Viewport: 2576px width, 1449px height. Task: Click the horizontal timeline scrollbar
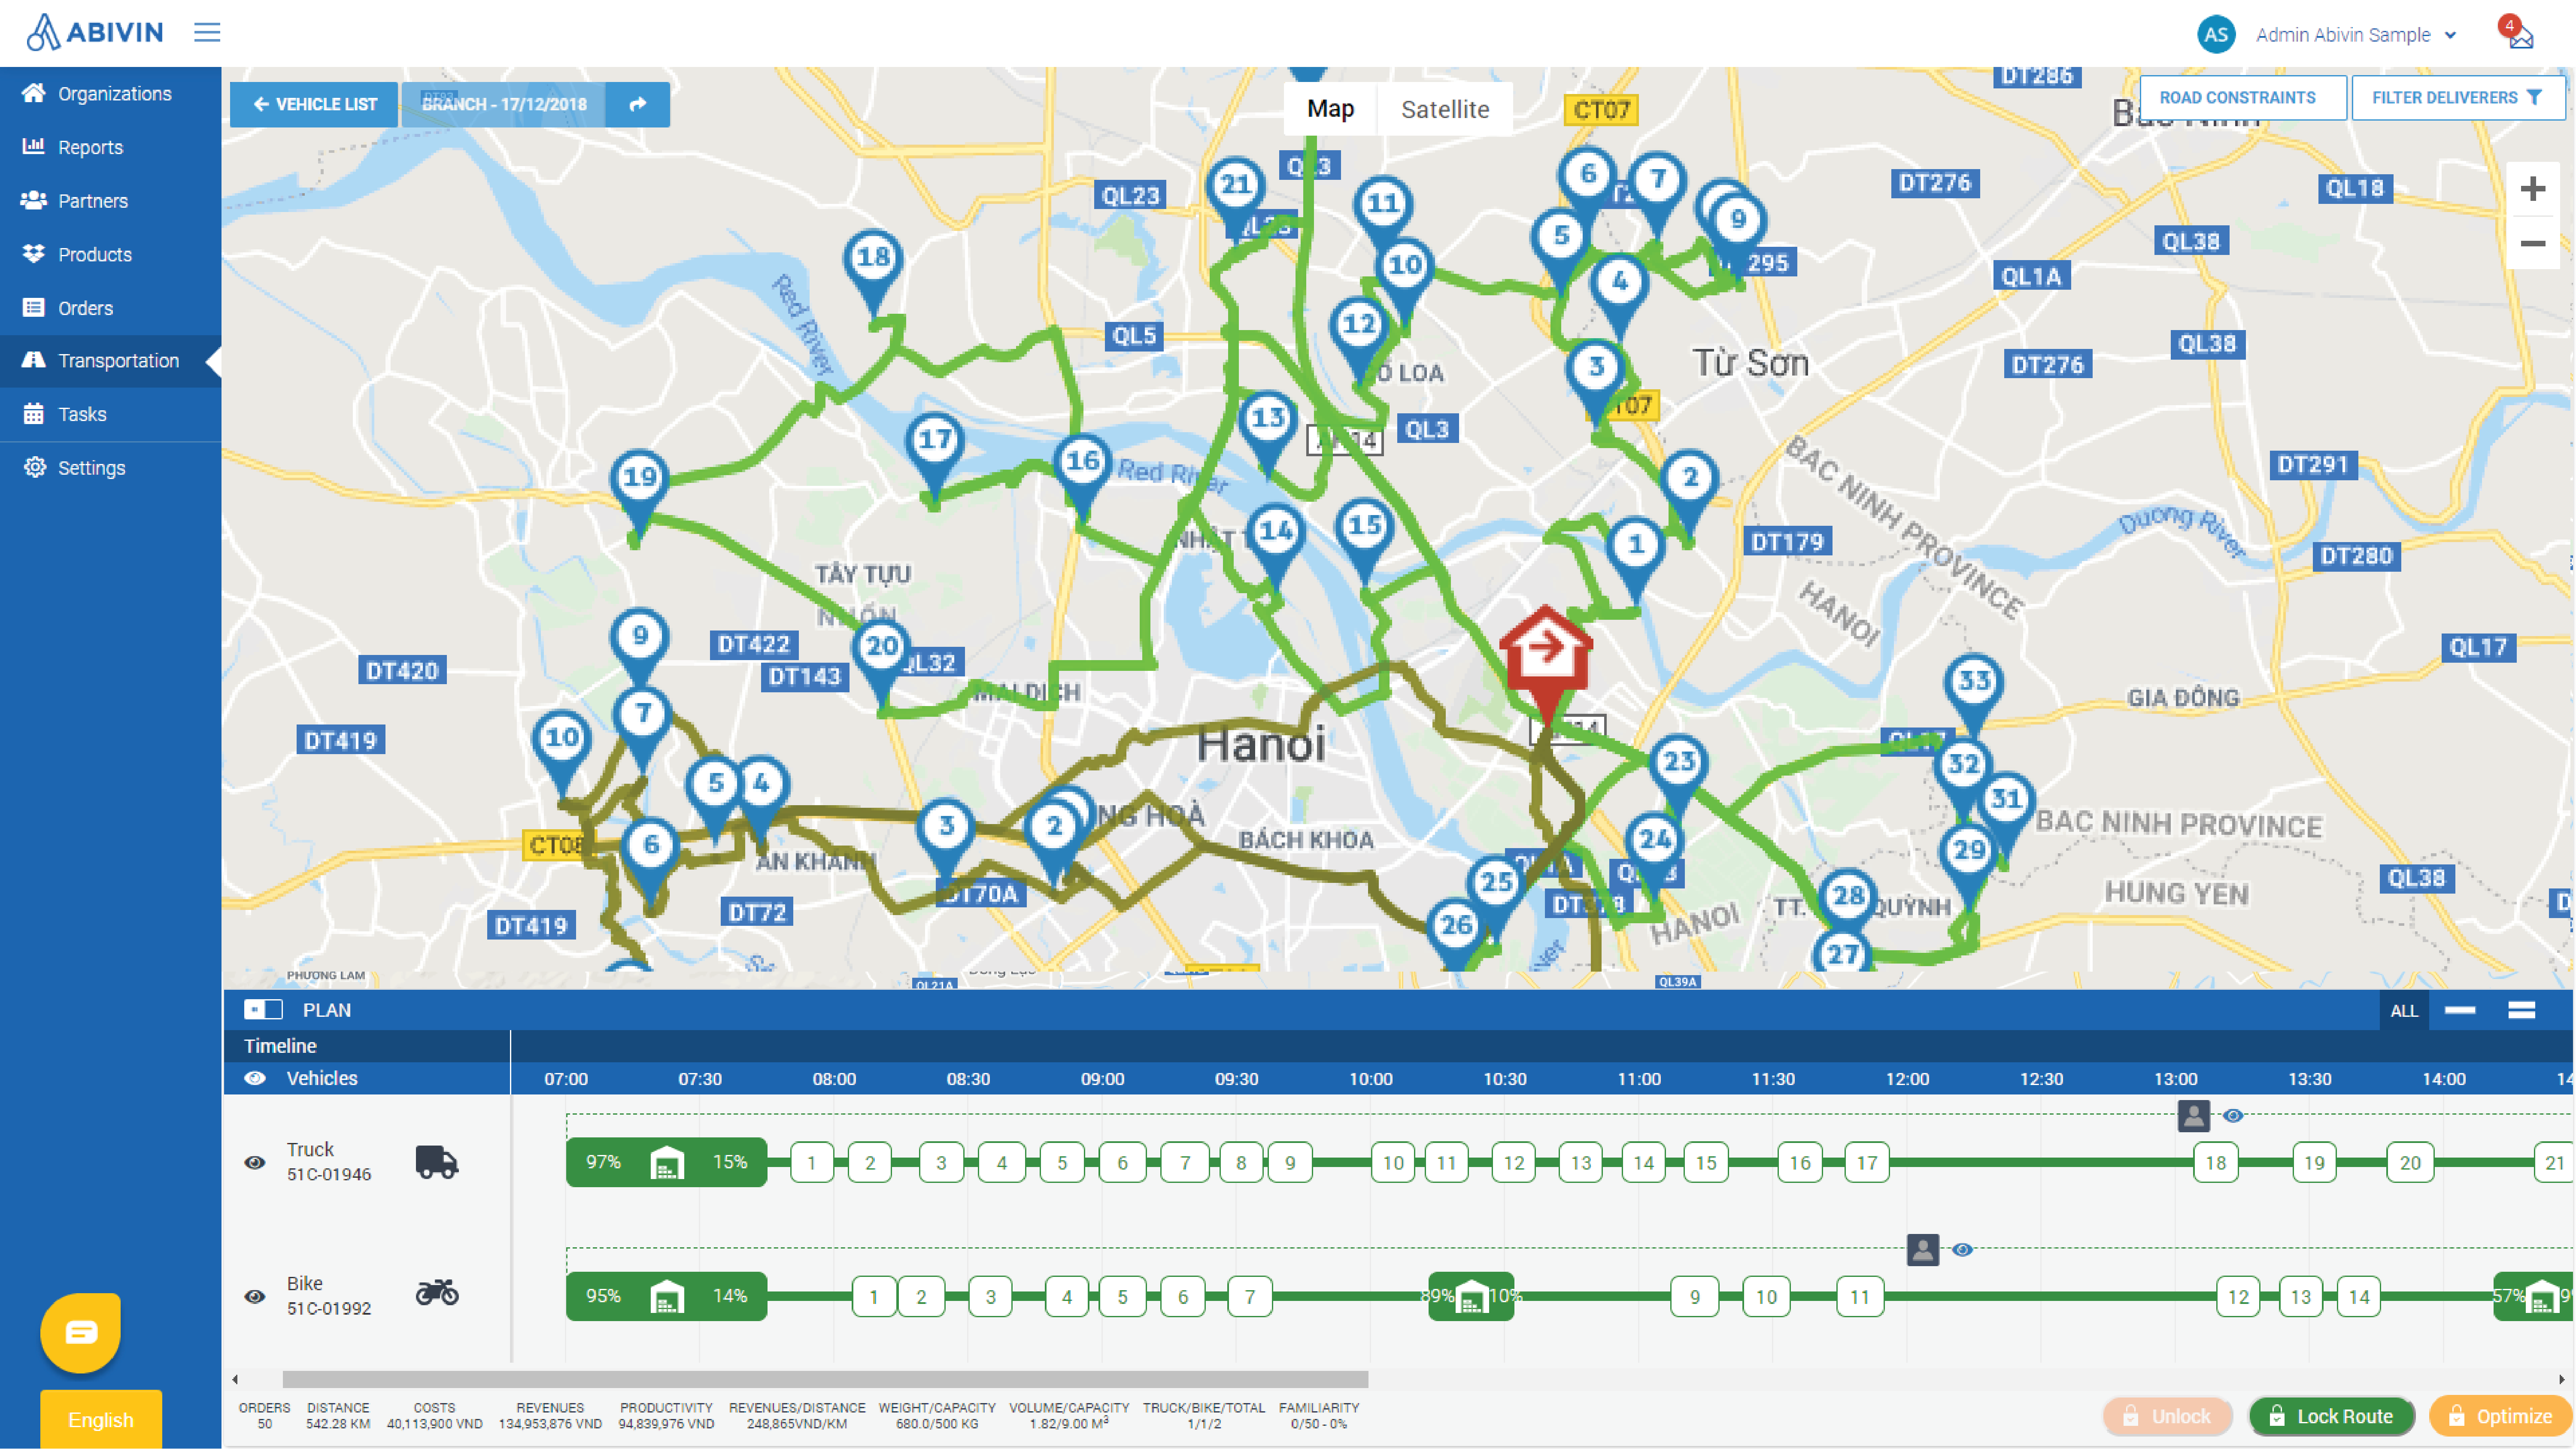(825, 1379)
